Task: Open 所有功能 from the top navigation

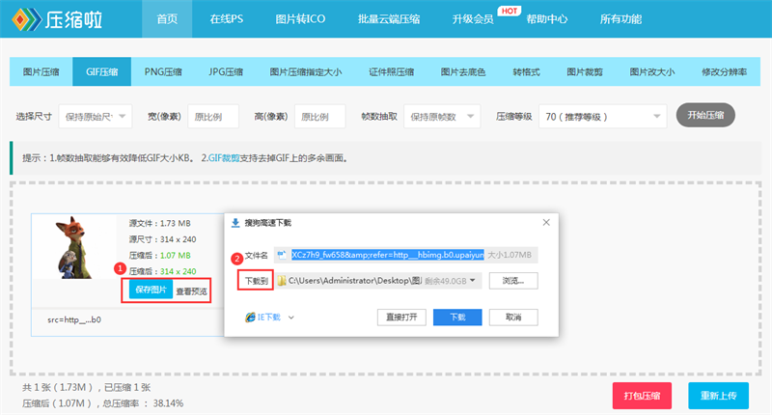Action: [620, 19]
